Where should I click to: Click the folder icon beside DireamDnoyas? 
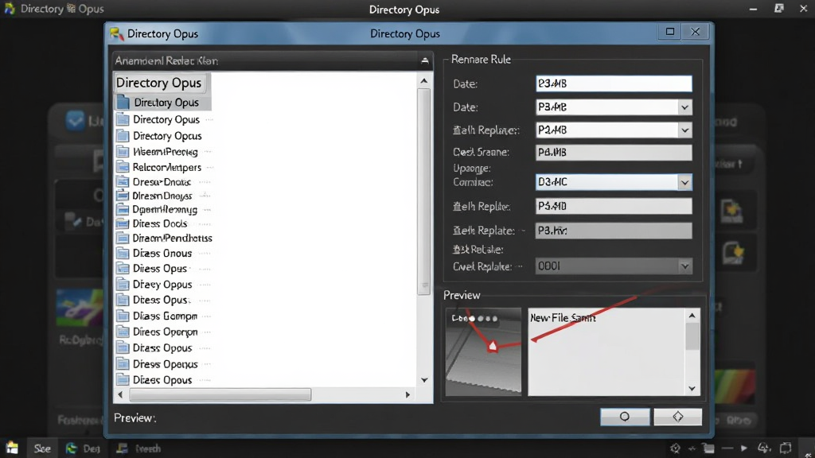tap(123, 196)
